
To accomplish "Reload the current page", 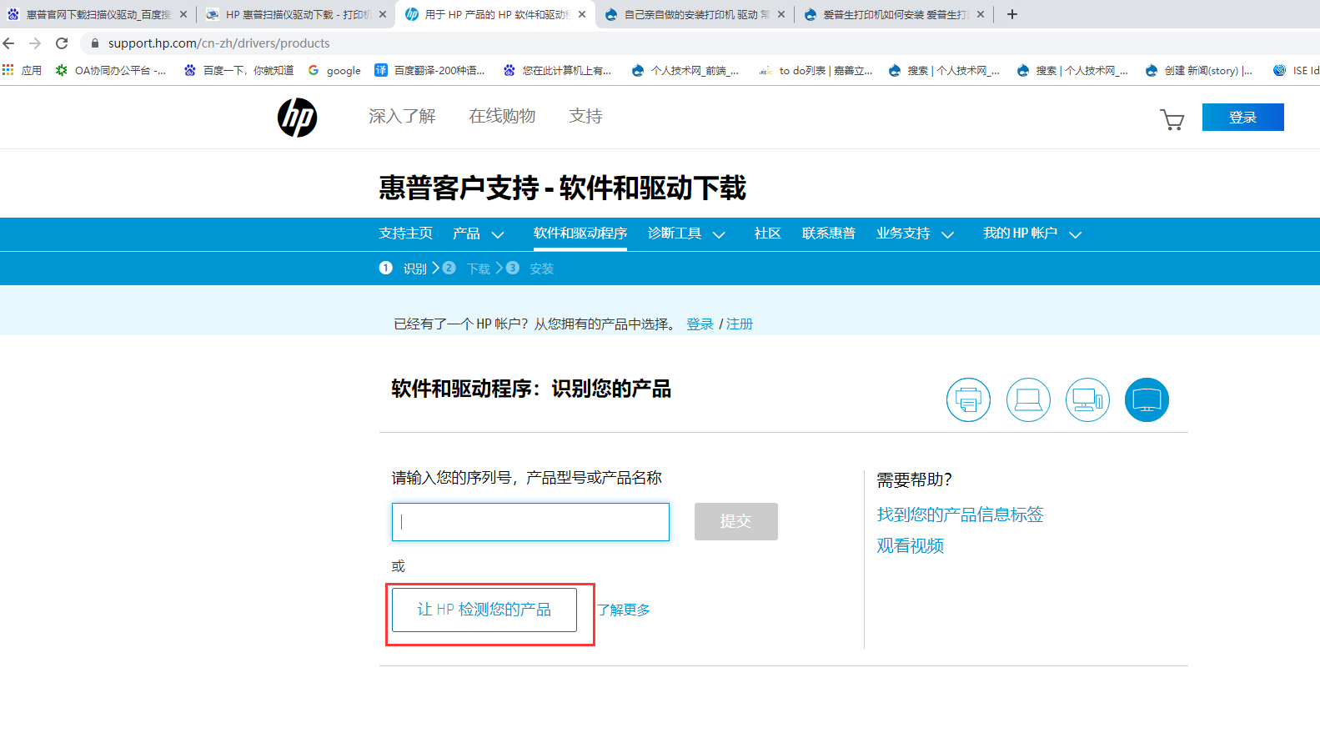I will [x=62, y=43].
